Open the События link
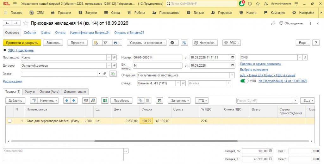Screen dimensions: 324x164 coord(30,33)
